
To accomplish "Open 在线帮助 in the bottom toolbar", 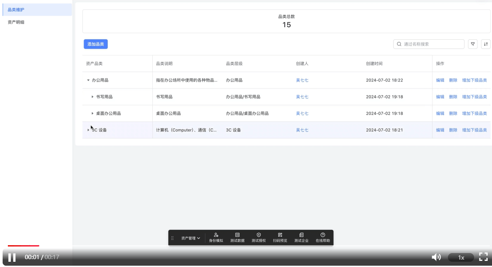I will click(323, 237).
